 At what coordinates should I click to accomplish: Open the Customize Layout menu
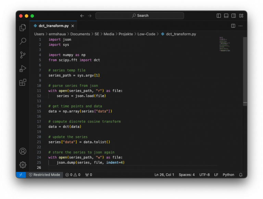(241, 16)
